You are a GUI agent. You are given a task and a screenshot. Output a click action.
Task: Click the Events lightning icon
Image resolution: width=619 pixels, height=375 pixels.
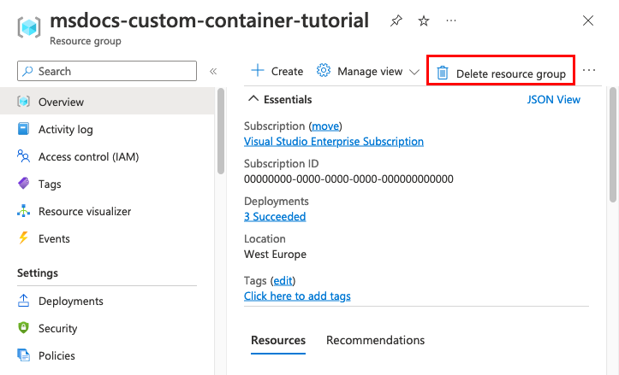[24, 239]
